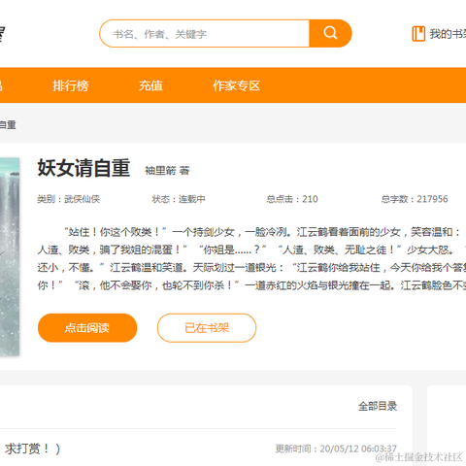Click status text 状态：连载中
The width and height of the screenshot is (466, 466).
coord(179,199)
